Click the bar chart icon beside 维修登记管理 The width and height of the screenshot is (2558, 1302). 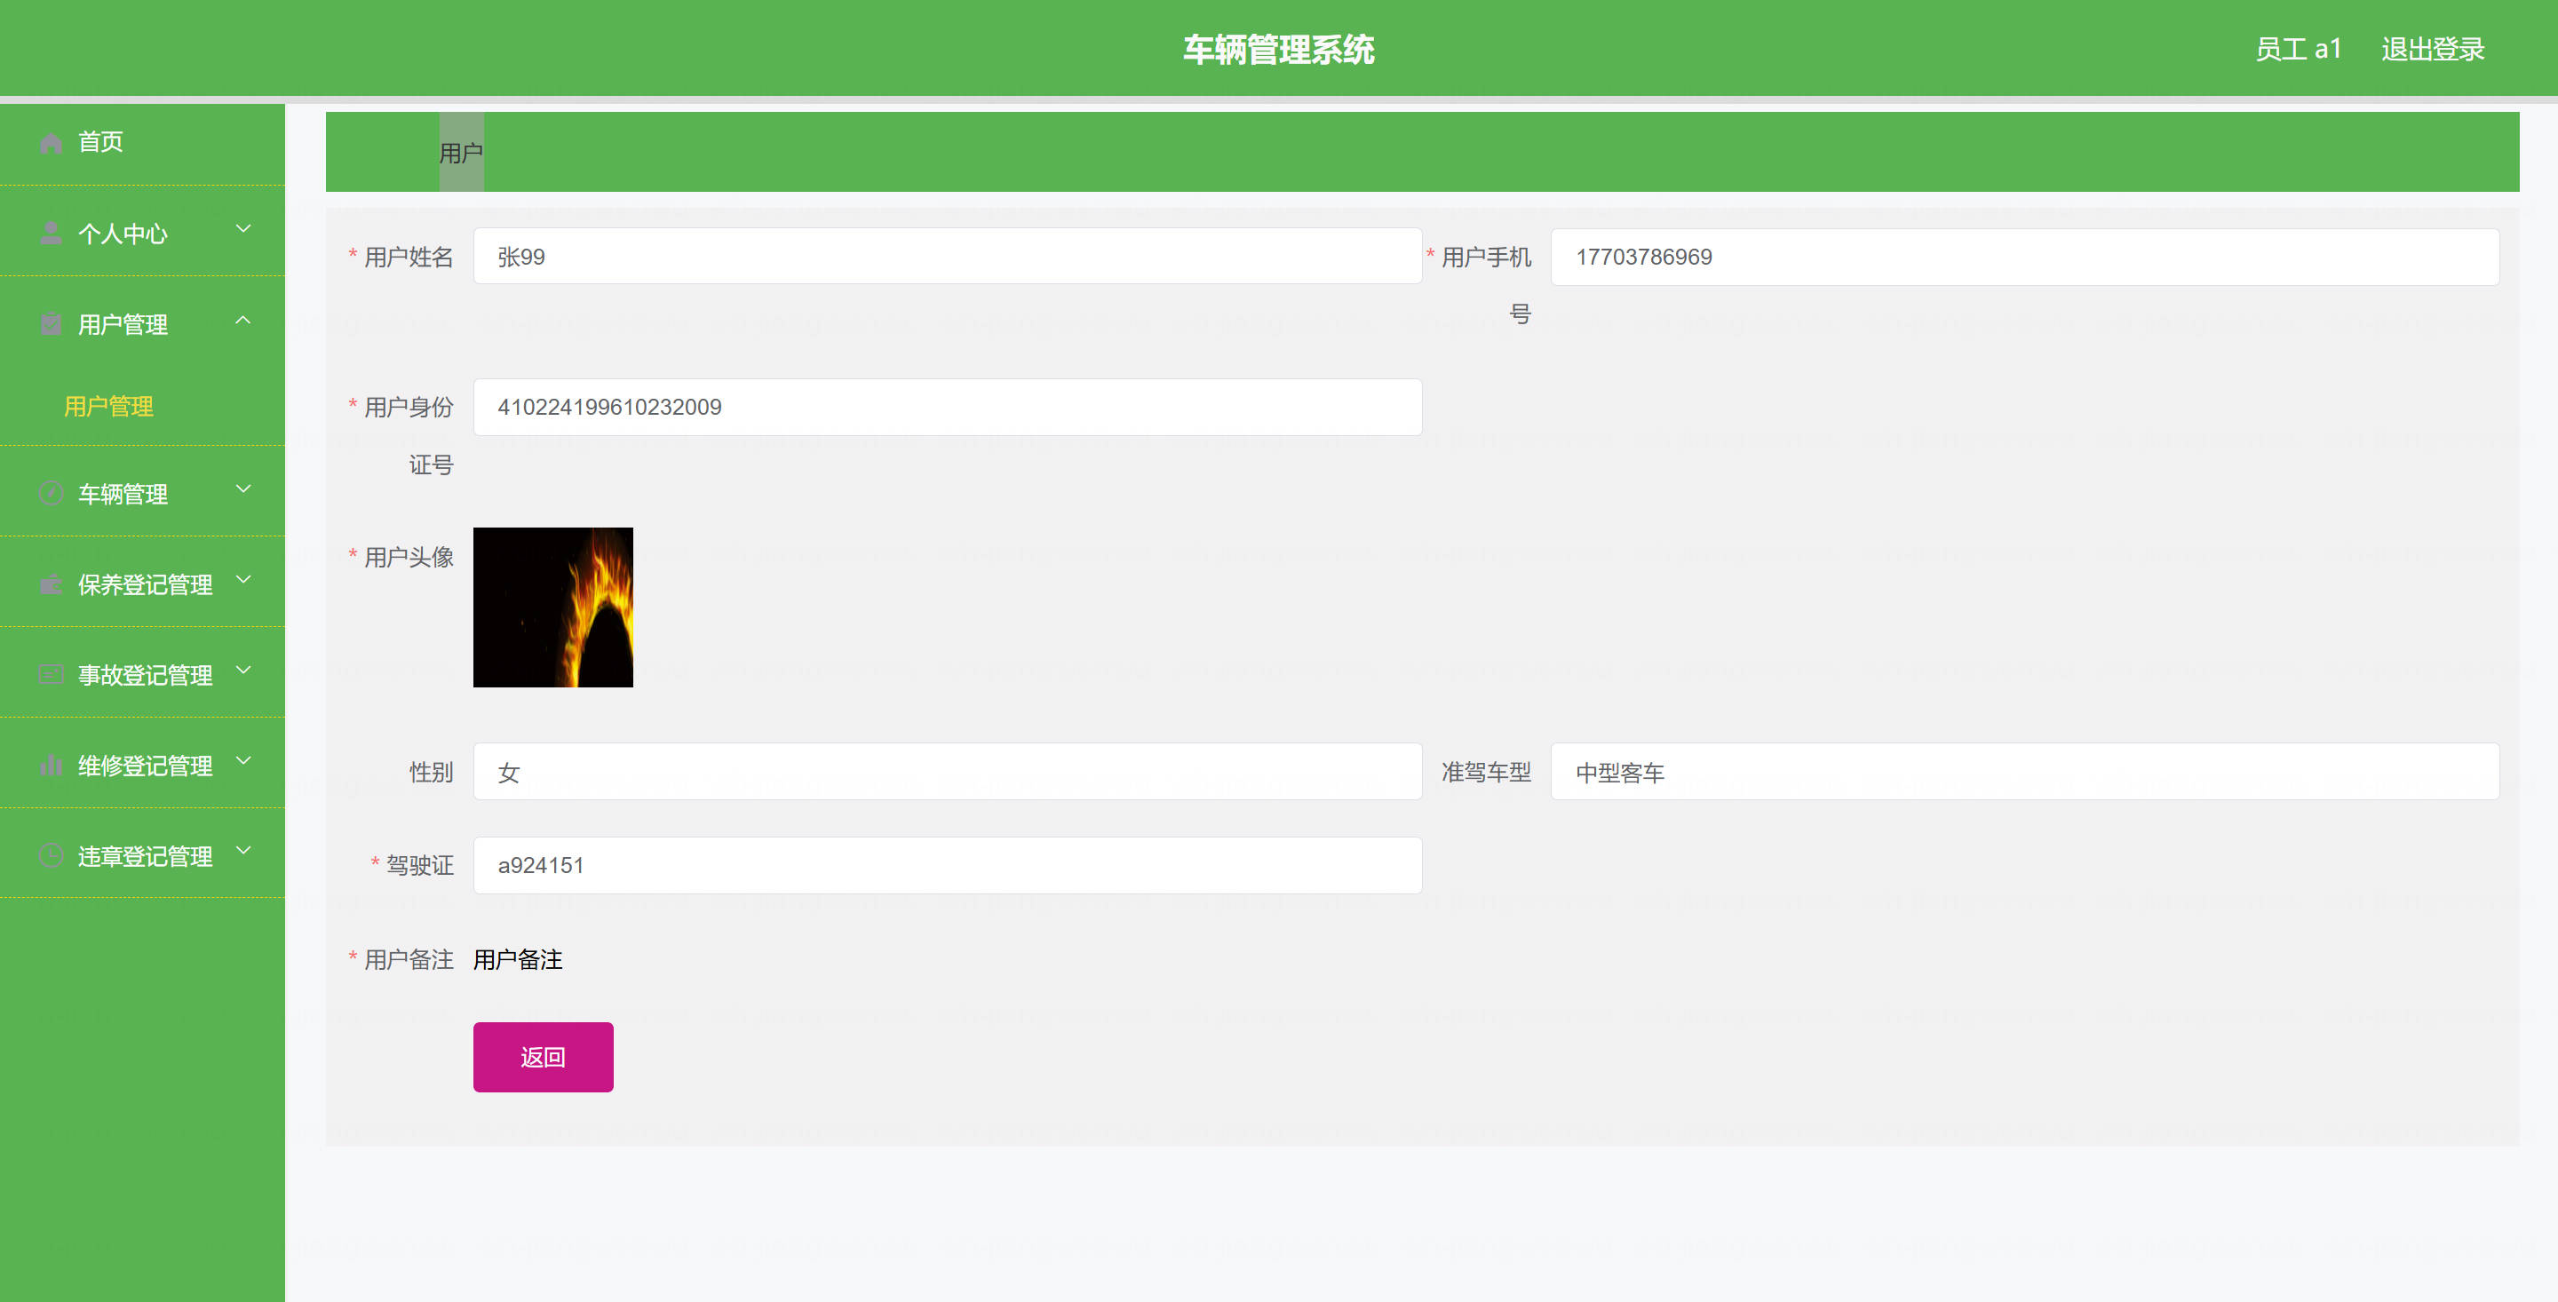coord(51,766)
